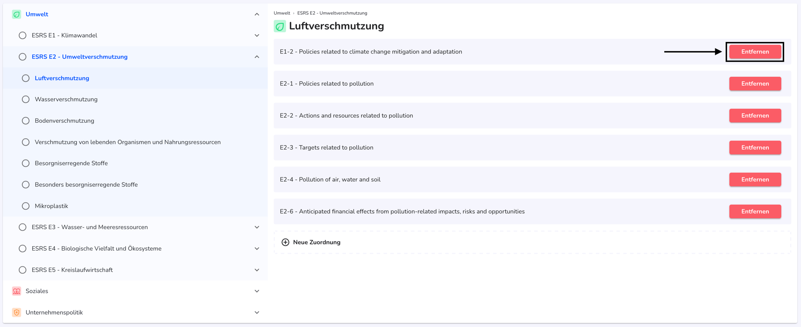
Task: Open E2-3 Targets related to pollution row
Action: pyautogui.click(x=532, y=148)
